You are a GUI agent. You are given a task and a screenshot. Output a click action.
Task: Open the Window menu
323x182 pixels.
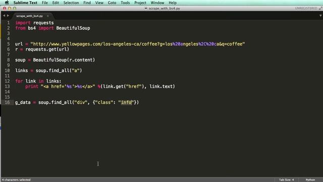(157, 3)
